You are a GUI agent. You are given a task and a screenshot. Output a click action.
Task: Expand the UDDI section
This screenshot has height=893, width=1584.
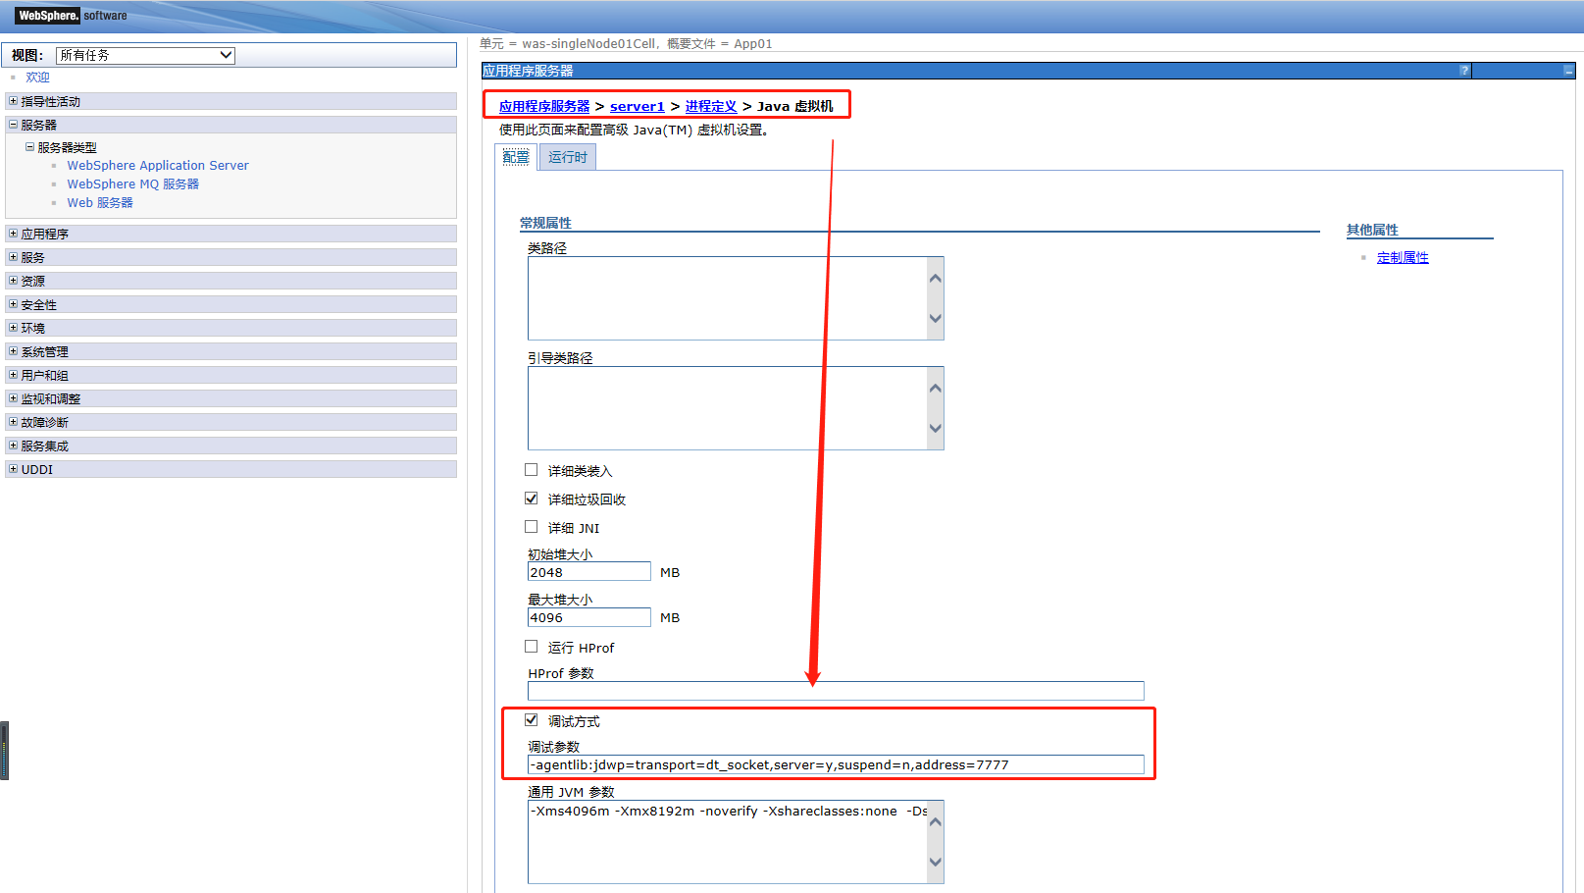pos(13,469)
